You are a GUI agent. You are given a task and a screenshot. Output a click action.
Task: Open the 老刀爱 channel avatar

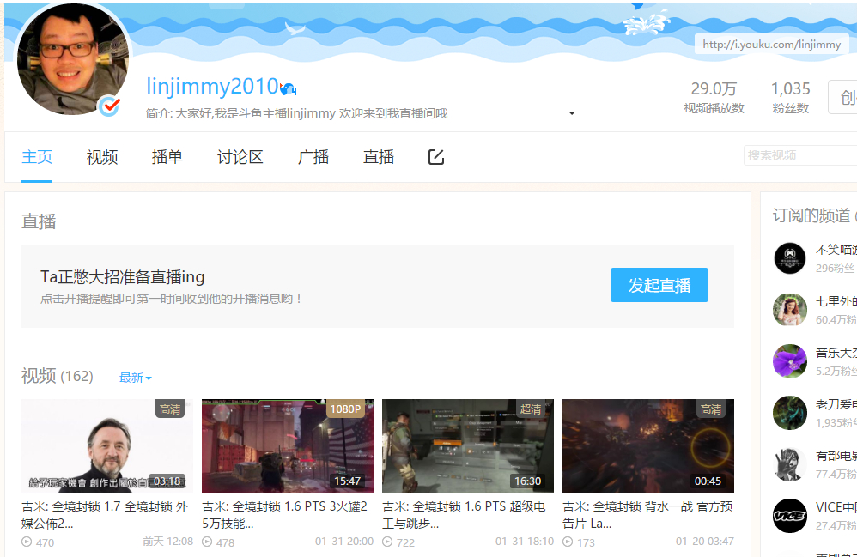790,412
